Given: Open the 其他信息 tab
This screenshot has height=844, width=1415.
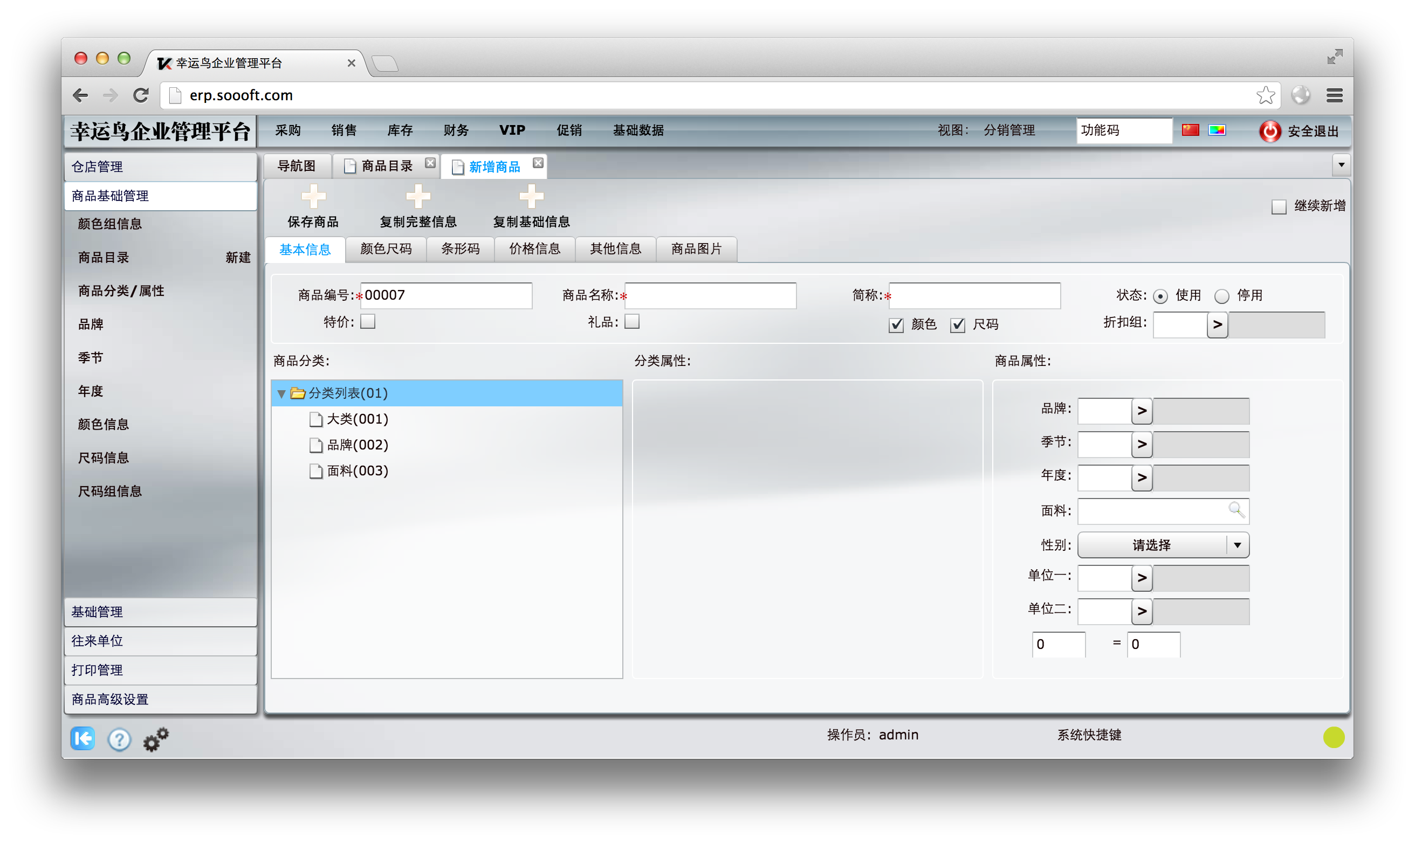Looking at the screenshot, I should pyautogui.click(x=616, y=249).
